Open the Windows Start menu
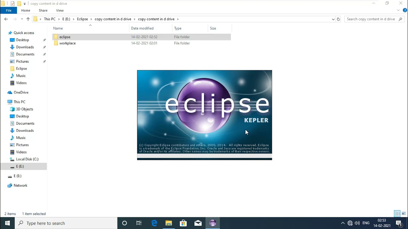 point(7,223)
